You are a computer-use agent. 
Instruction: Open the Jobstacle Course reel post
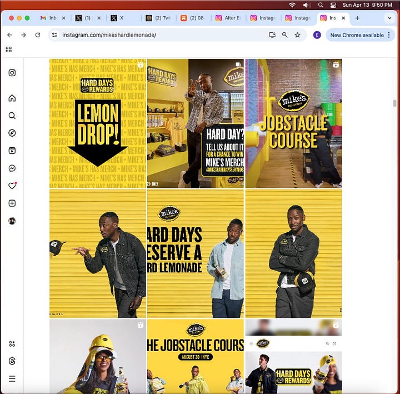(293, 123)
